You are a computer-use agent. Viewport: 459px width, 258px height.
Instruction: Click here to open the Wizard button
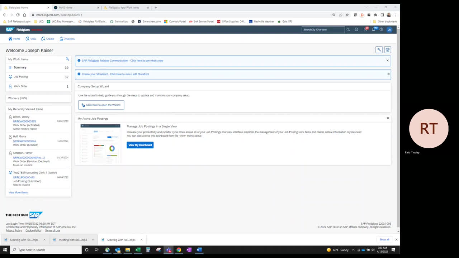coord(101,105)
